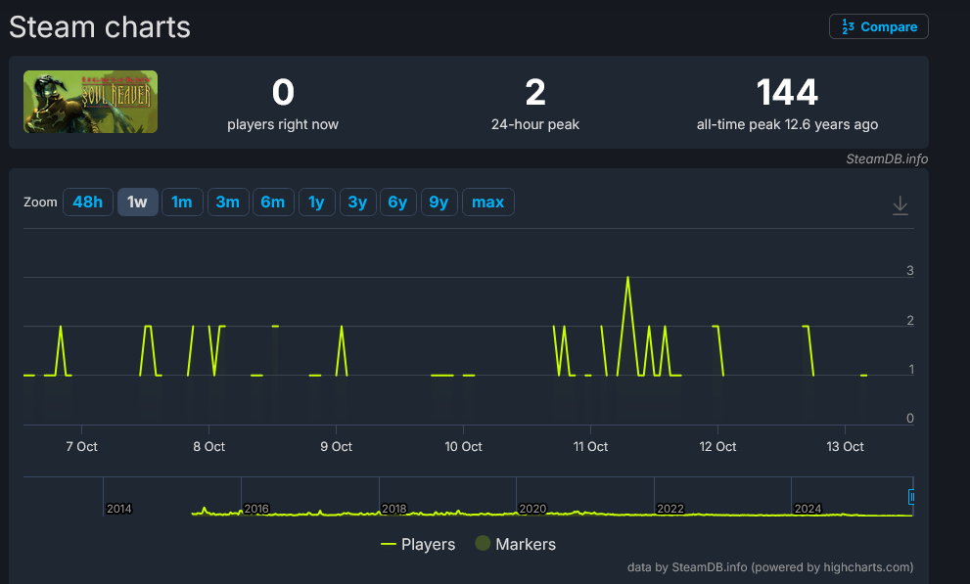970x584 pixels.
Task: Click the 2016 label in timeline navigator
Action: (256, 509)
